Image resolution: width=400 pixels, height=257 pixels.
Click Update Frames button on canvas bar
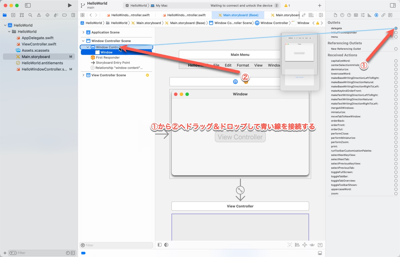coord(290,245)
